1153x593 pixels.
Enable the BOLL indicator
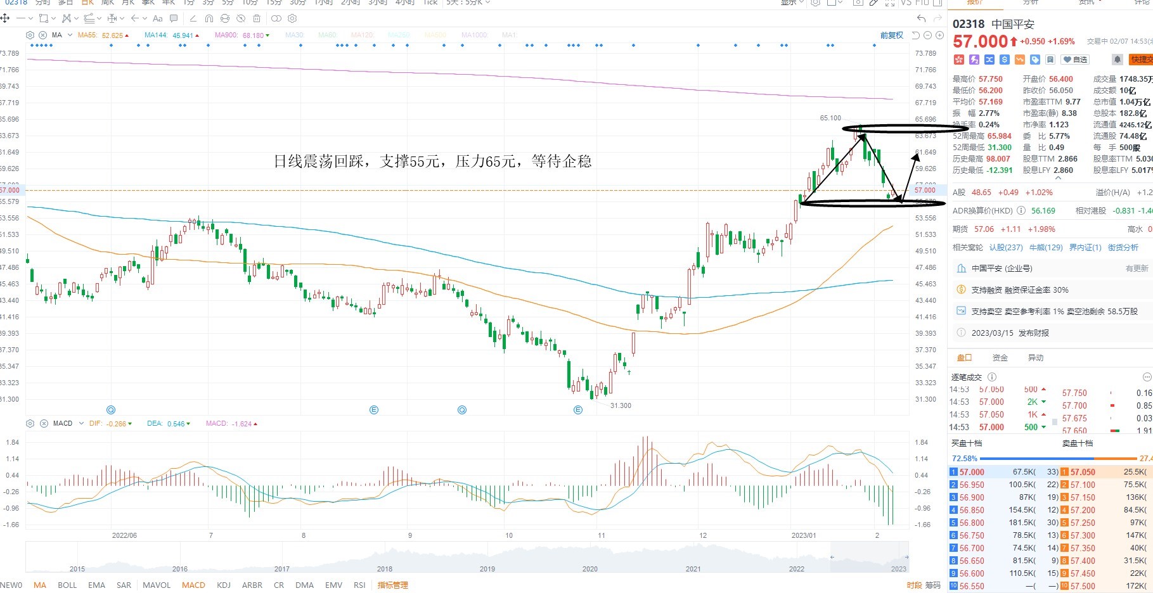[x=67, y=585]
